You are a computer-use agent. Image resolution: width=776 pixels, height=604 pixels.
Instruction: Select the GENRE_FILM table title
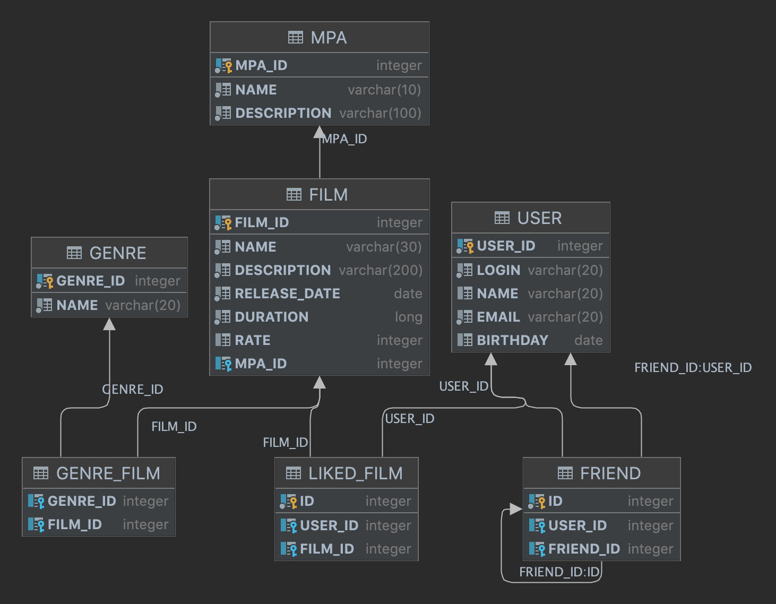[108, 473]
